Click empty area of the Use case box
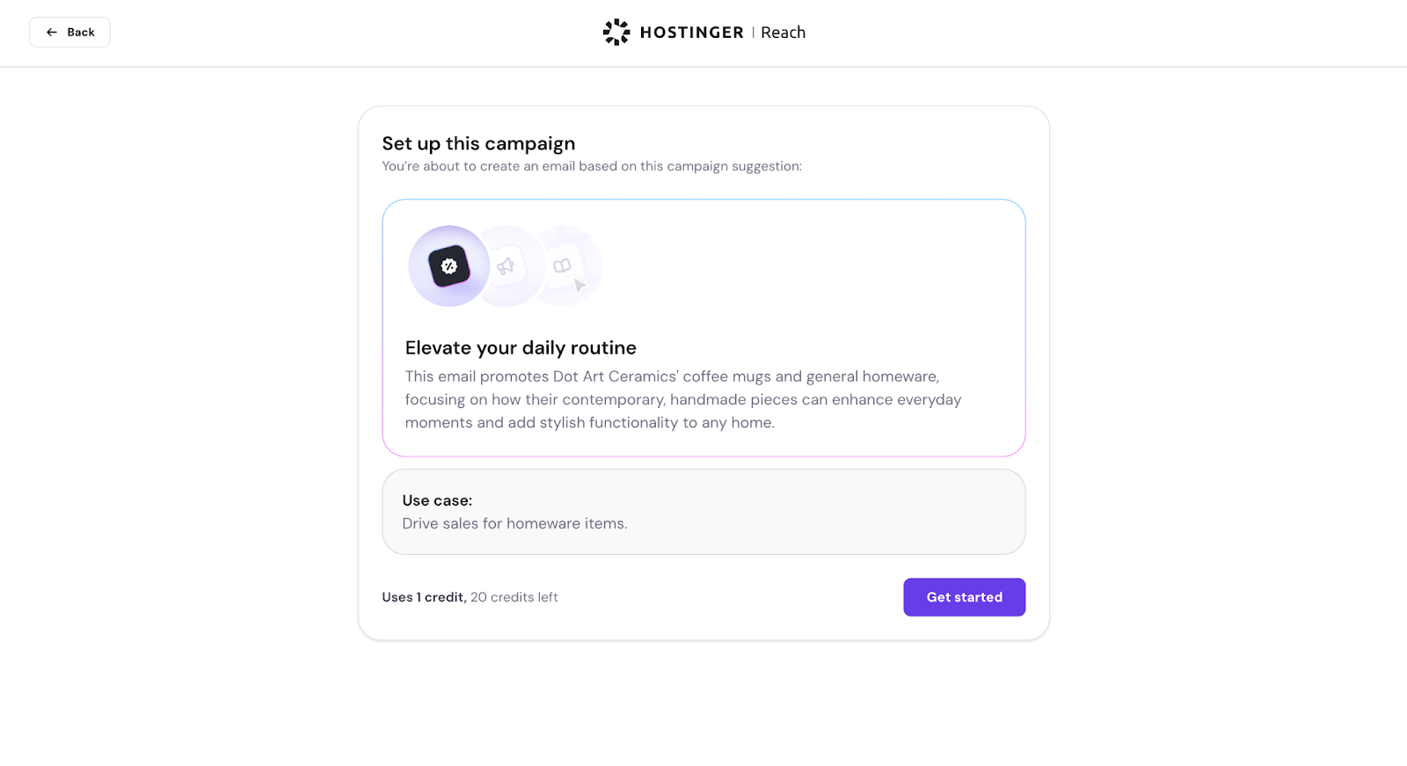This screenshot has width=1407, height=766. click(835, 512)
